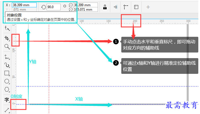Click the horizontal ruler at 100 mark

[x=82, y=21]
